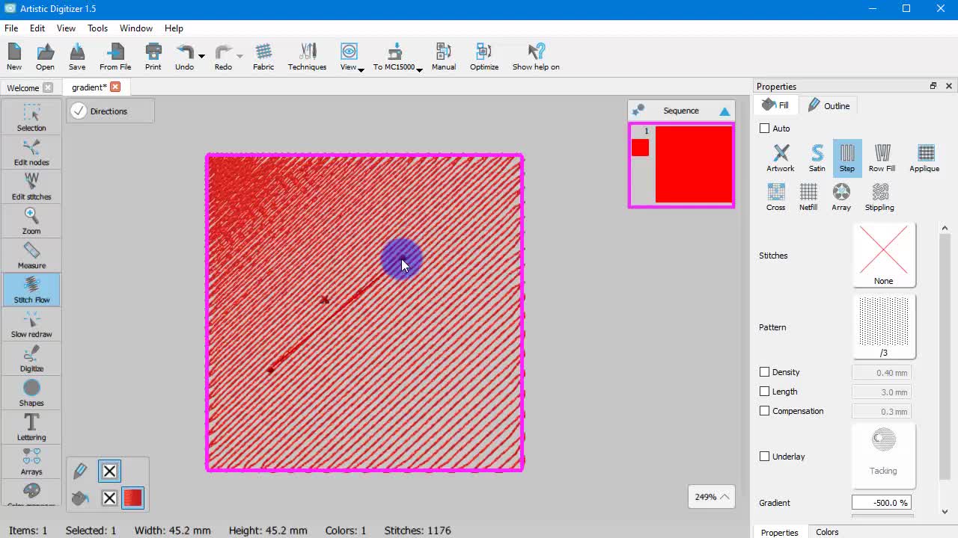Open the Window menu
The image size is (958, 538).
pos(136,28)
